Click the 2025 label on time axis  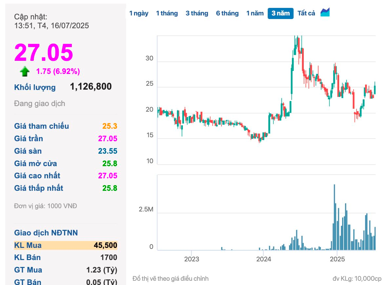pyautogui.click(x=337, y=259)
